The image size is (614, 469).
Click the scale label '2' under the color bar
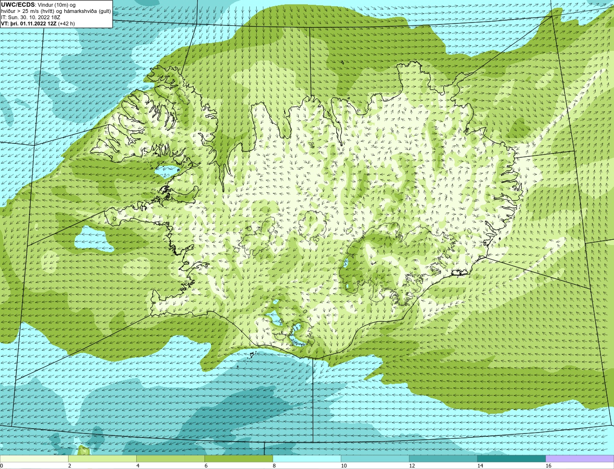pyautogui.click(x=70, y=466)
